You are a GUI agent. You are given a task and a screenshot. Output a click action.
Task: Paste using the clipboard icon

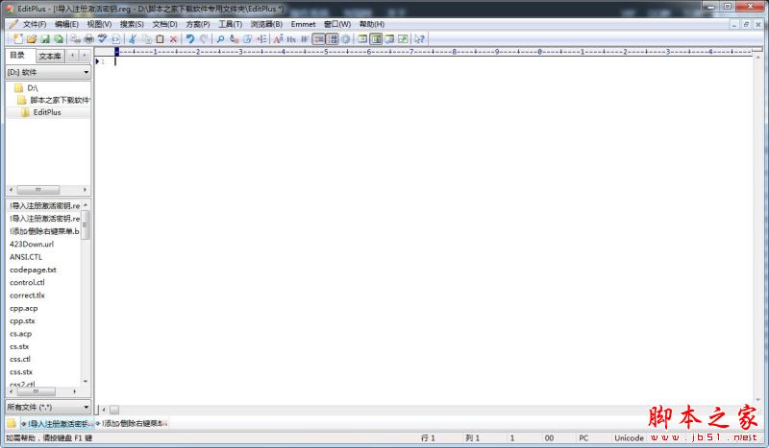tap(160, 38)
